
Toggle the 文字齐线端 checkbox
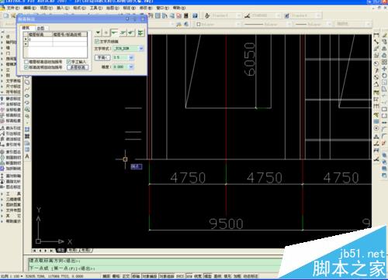[x=97, y=41]
